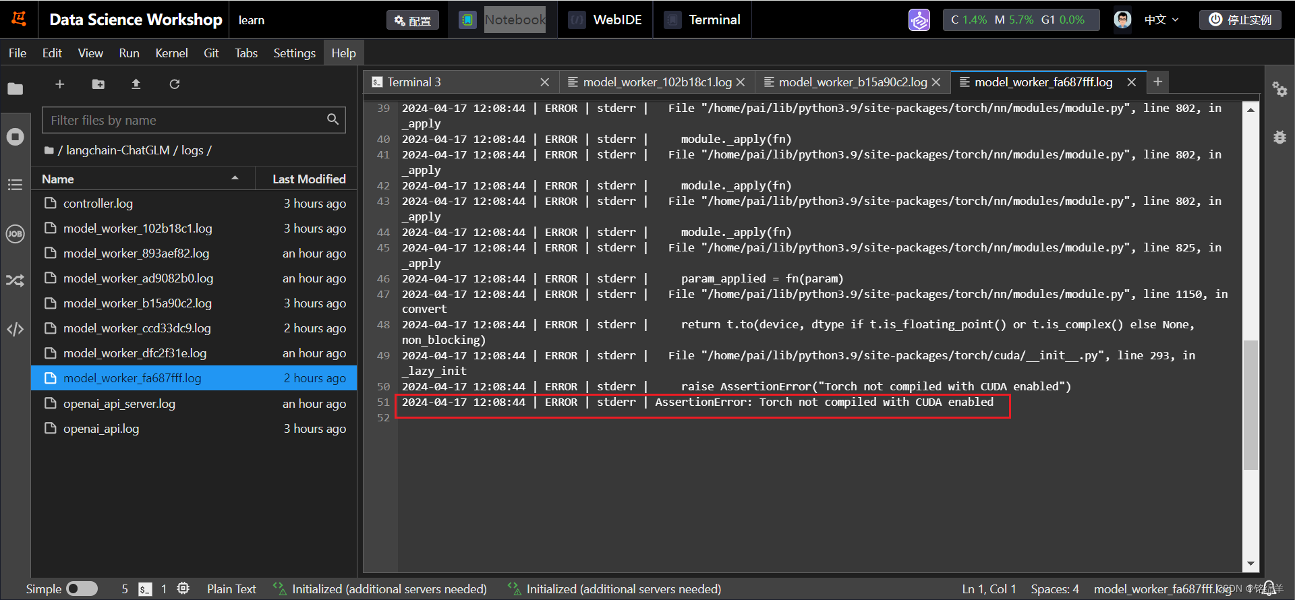Open the JOB sidebar panel icon
Viewport: 1295px width, 600px height.
coord(15,233)
